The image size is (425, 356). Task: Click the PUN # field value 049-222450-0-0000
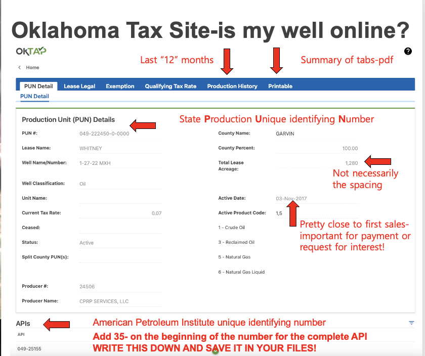point(104,133)
